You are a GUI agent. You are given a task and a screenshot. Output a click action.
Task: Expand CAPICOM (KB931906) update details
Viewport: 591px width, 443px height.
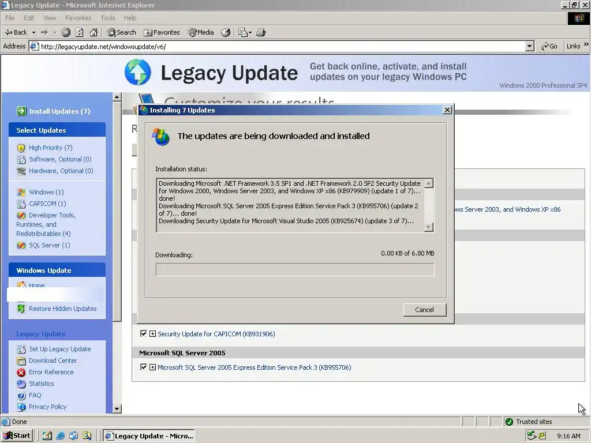[152, 334]
